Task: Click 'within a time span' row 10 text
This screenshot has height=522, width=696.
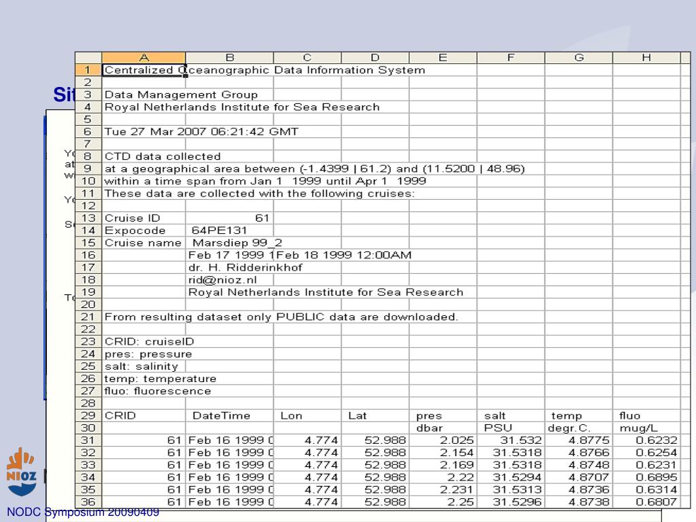Action: [x=265, y=181]
